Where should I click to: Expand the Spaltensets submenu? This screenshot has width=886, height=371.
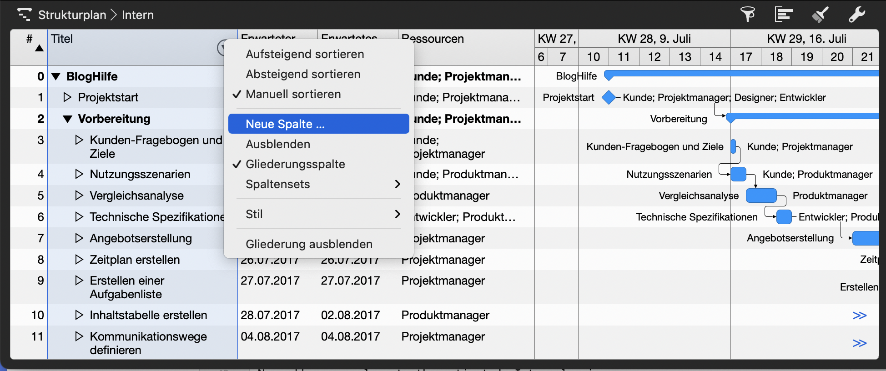click(x=318, y=184)
